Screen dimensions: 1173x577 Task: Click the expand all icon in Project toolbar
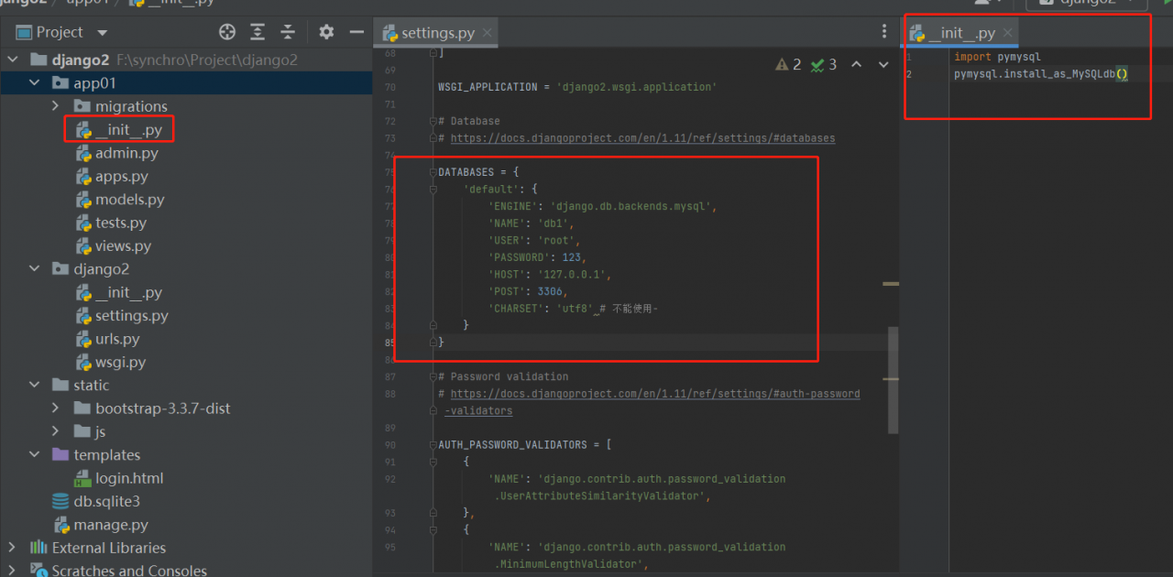click(x=258, y=32)
